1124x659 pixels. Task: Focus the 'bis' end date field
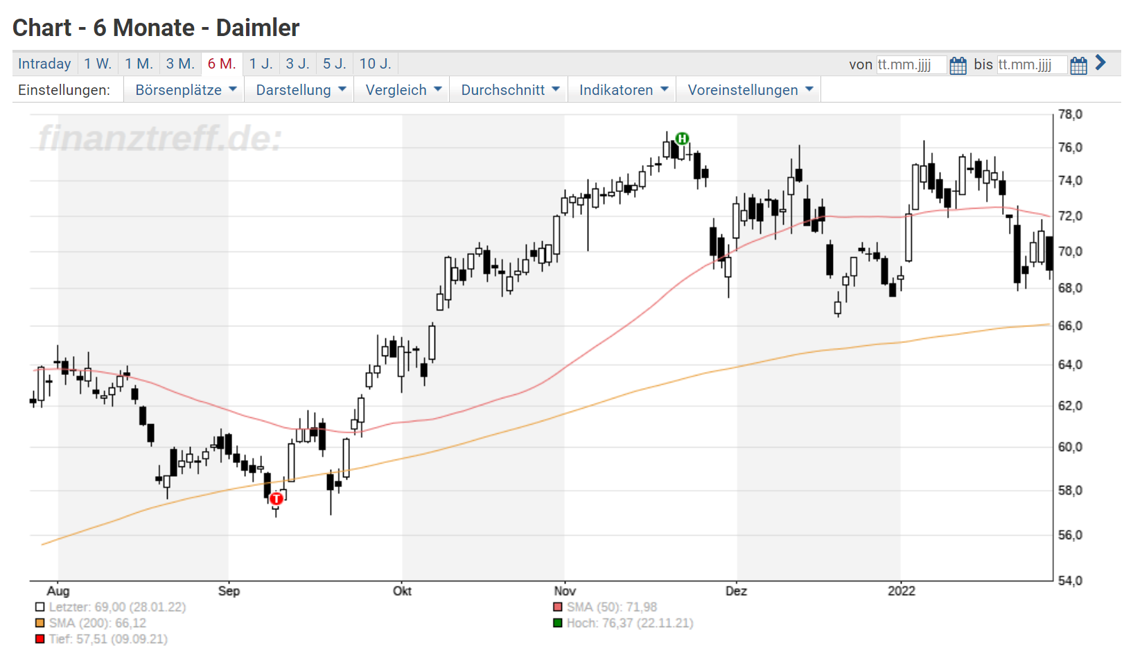[1032, 65]
